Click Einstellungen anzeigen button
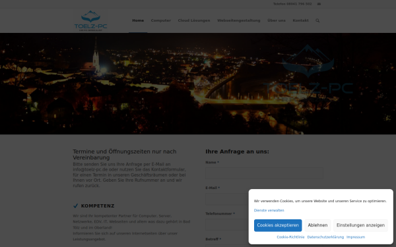396x247 pixels. (360, 225)
